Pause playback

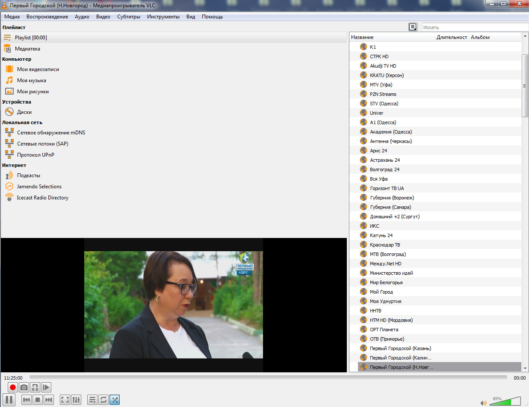click(9, 400)
